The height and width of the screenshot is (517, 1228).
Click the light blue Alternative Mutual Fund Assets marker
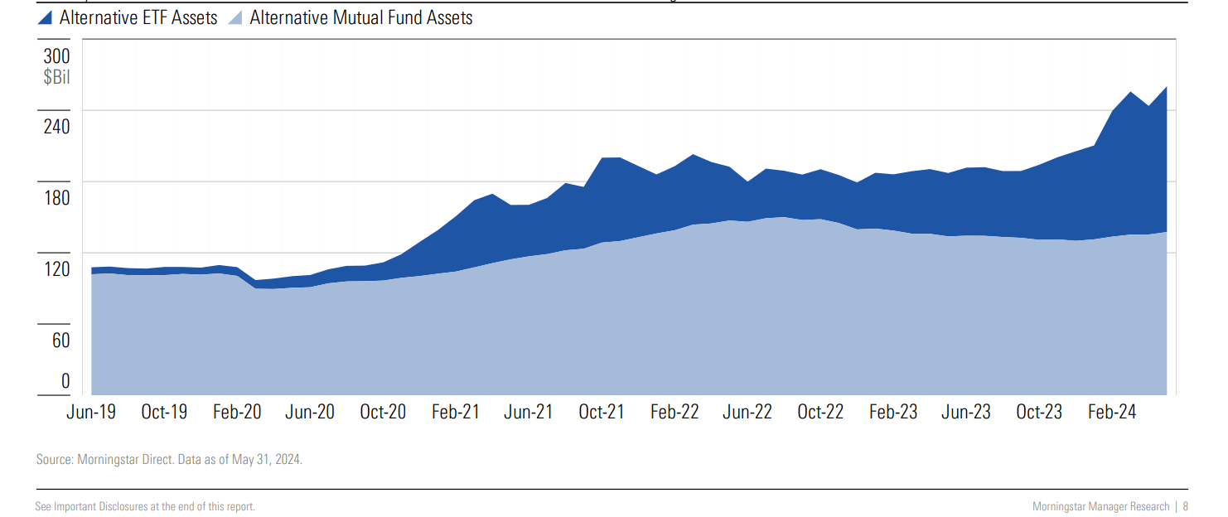[x=237, y=17]
